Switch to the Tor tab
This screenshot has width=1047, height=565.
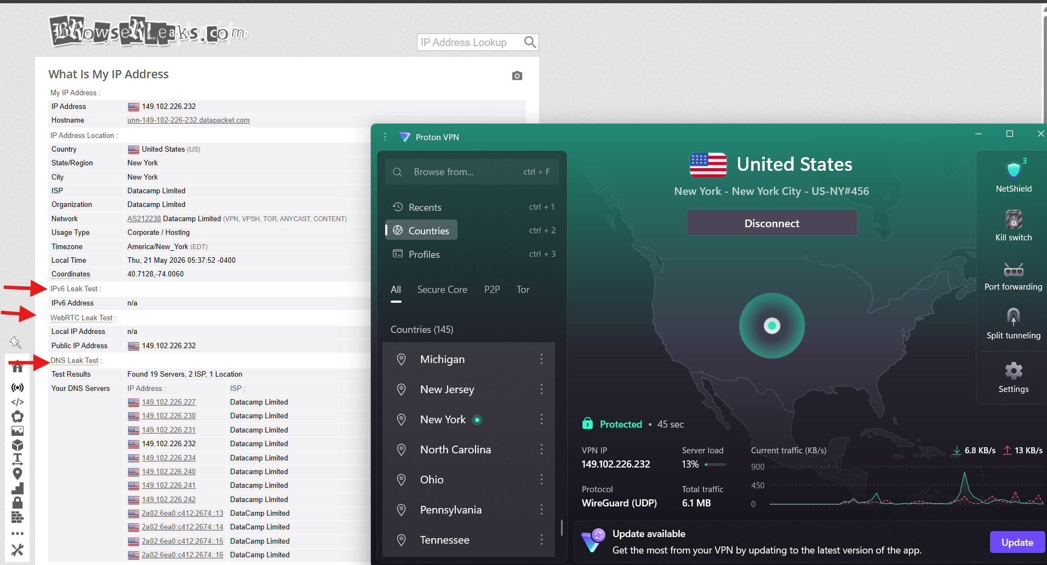(x=523, y=290)
